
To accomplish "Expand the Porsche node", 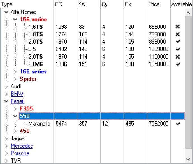I will 6,153.
